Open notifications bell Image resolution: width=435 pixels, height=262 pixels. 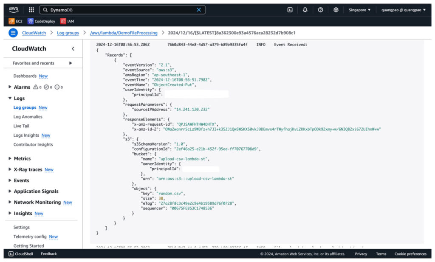pos(305,10)
